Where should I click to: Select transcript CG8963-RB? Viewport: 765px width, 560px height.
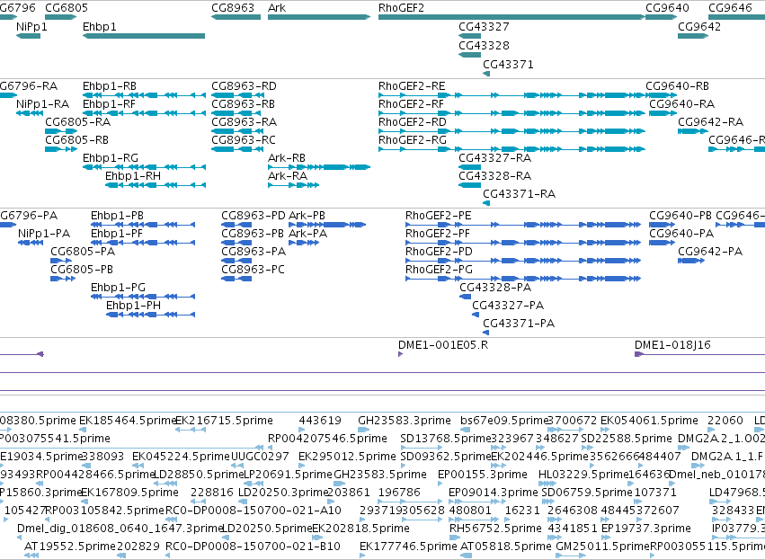[x=236, y=113]
